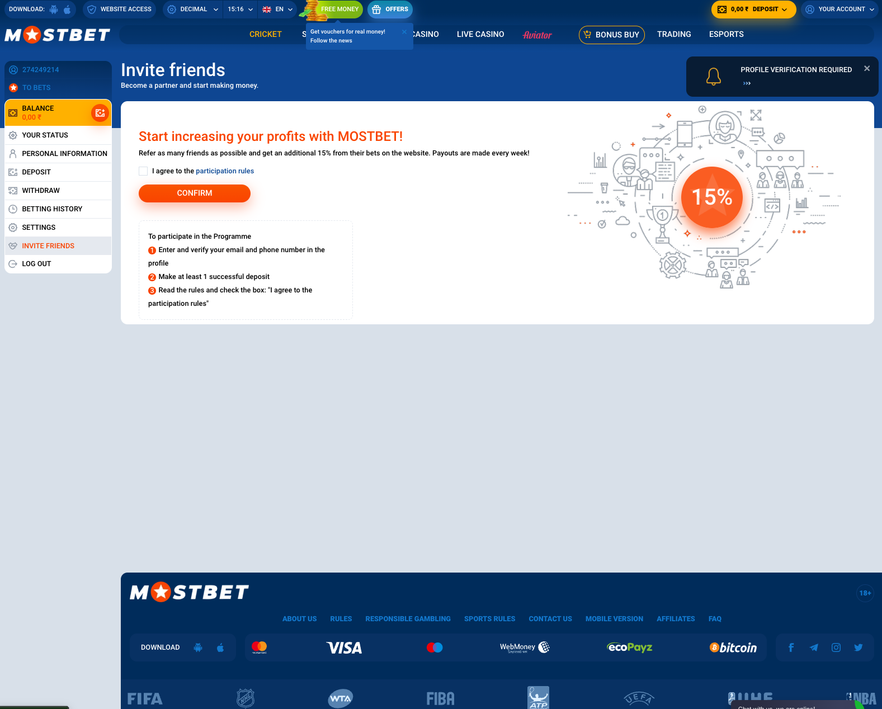Image resolution: width=882 pixels, height=709 pixels.
Task: Dismiss the profile verification notice
Action: [867, 68]
